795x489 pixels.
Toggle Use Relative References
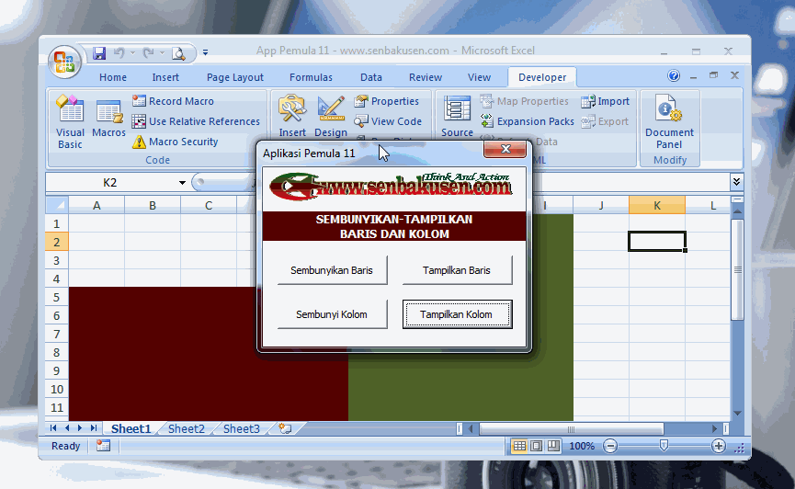(196, 121)
